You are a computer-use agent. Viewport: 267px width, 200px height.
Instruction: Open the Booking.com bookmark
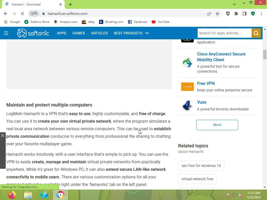pyautogui.click(x=111, y=22)
